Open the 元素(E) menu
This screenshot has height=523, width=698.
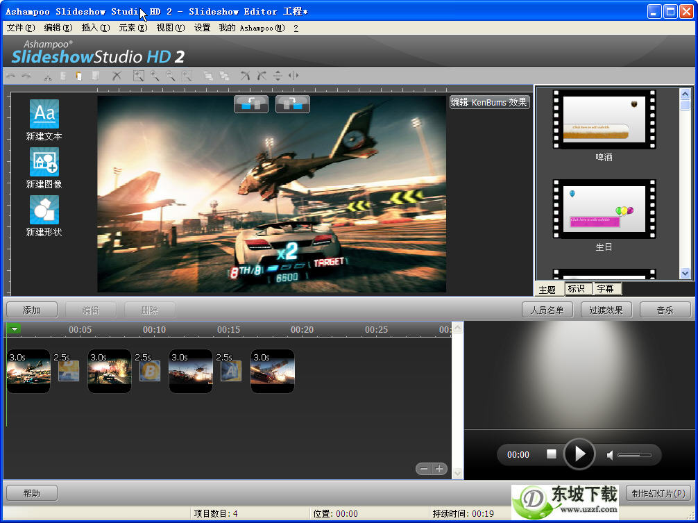pyautogui.click(x=133, y=28)
